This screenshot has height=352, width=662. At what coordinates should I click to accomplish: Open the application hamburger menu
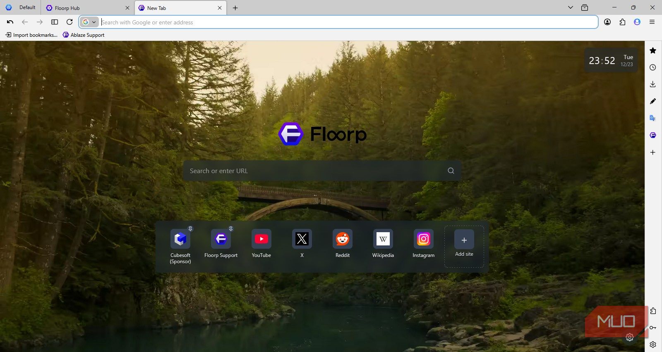coord(652,22)
